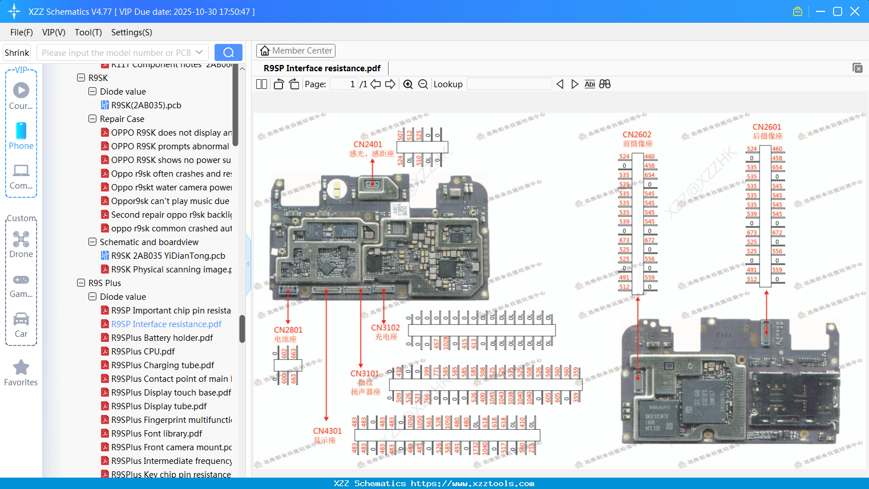
Task: Zoom out of the PDF
Action: tap(423, 84)
